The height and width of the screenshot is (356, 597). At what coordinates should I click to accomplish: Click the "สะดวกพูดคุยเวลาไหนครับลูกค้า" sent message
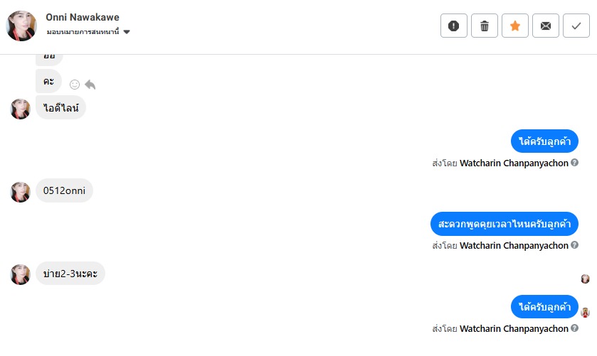(x=504, y=224)
